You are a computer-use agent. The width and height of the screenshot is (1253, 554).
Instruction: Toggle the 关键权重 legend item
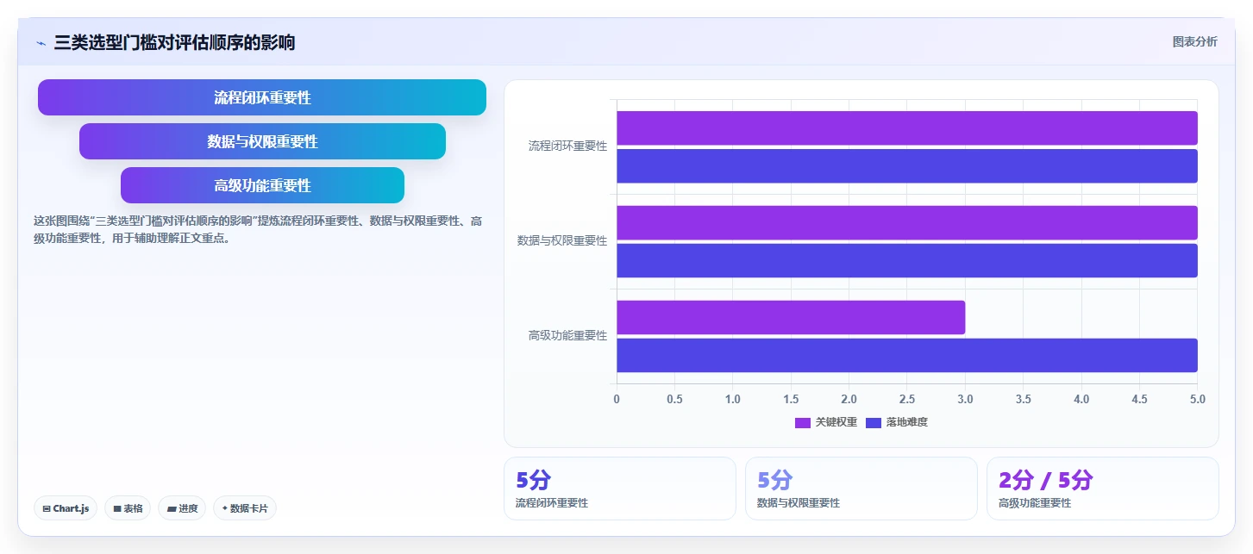(x=826, y=422)
